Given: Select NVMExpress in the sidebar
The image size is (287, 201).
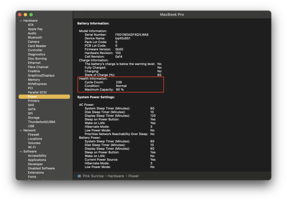Looking at the screenshot, I should point(37,84).
